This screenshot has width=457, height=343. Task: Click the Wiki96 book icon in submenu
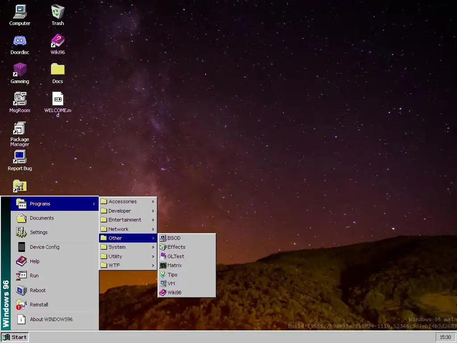point(162,293)
